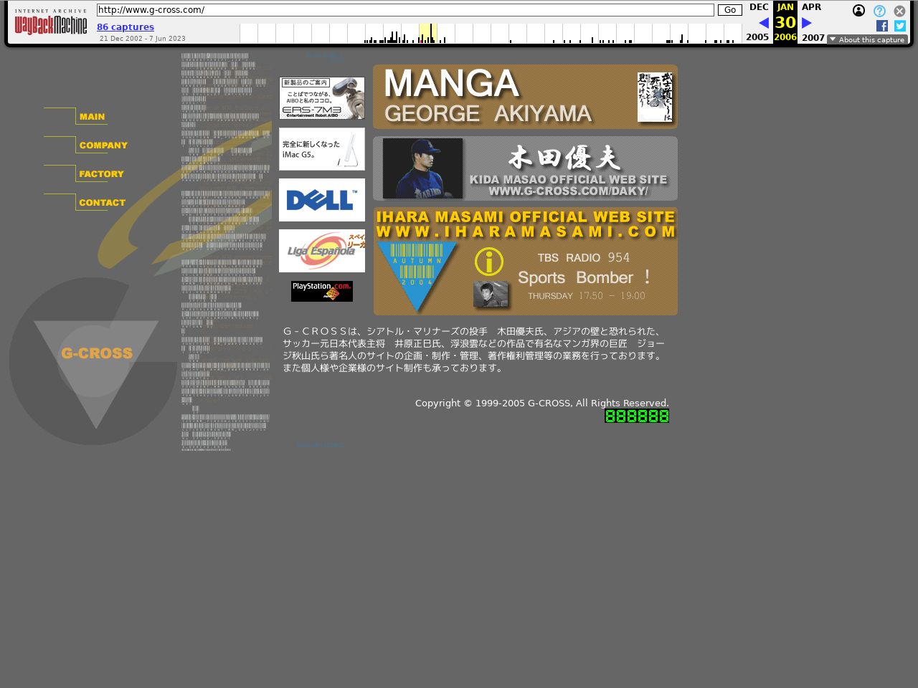Expand About this capture
Image resolution: width=918 pixels, height=688 pixels.
867,39
